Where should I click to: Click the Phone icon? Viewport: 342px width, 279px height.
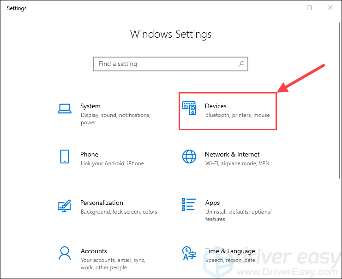65,157
